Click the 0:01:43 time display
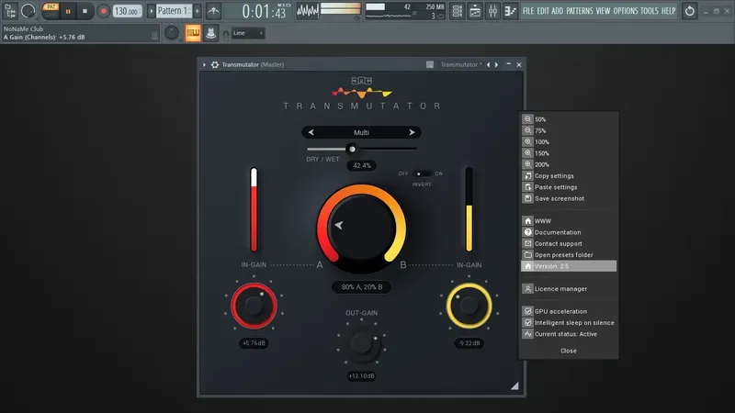Screen dimensions: 735x413 pos(266,11)
